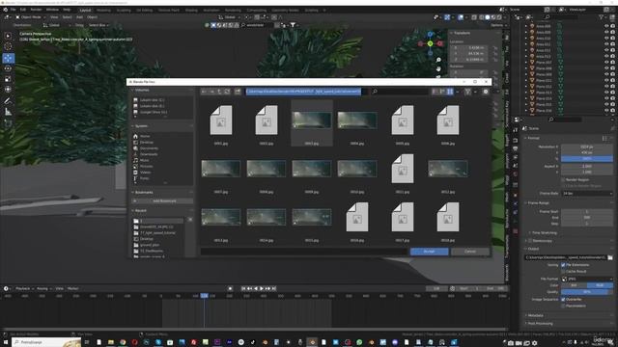Switch to Shading workspace tab
Screen dimensions: 618x347
tap(191, 10)
